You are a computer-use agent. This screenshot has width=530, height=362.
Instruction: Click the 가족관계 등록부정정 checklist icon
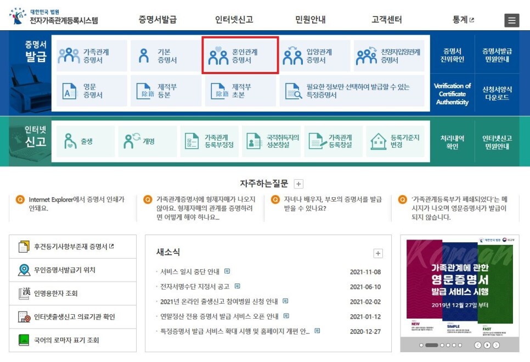(192, 141)
